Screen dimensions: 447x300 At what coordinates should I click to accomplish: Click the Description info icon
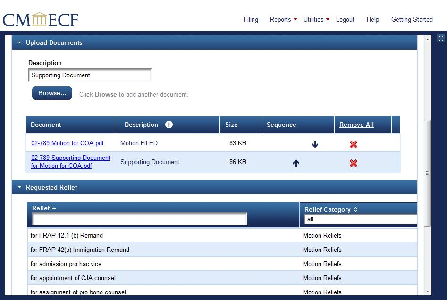169,125
